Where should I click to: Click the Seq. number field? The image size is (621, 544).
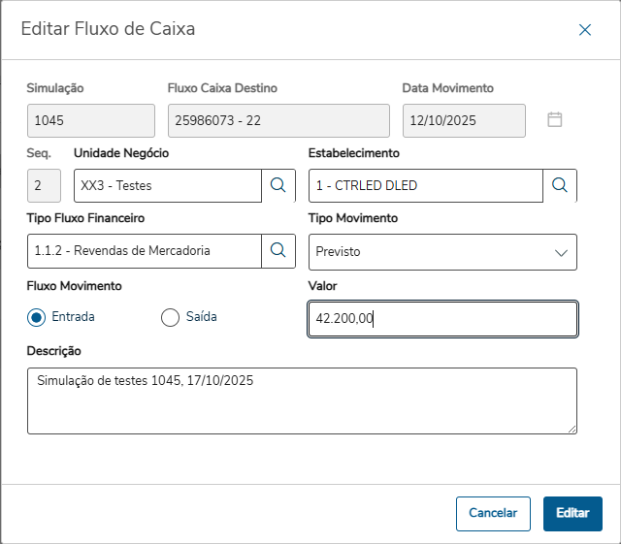[x=44, y=185]
